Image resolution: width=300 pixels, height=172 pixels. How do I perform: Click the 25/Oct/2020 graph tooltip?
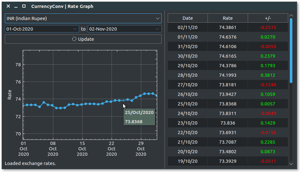tap(139, 117)
